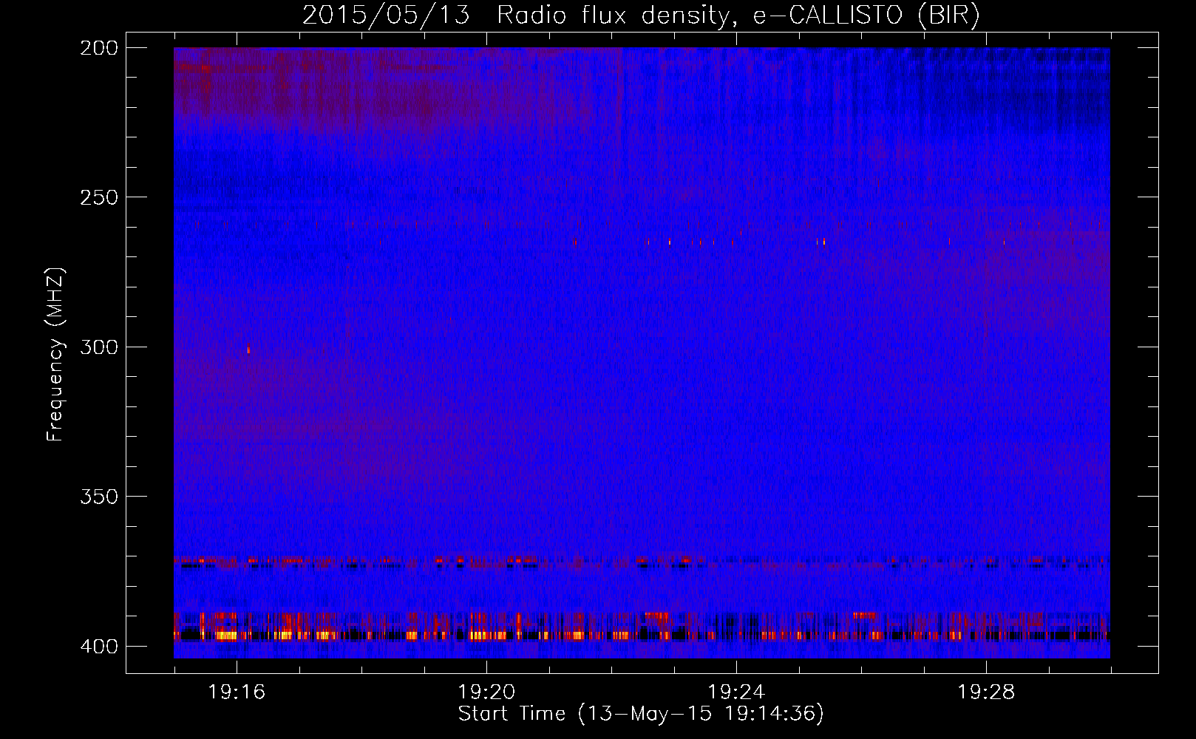This screenshot has width=1196, height=739.
Task: Click the 19:24 time tick label
Action: click(736, 692)
